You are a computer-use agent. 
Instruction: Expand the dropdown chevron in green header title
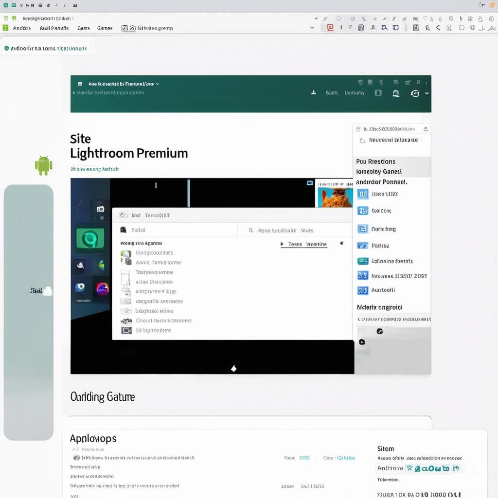158,84
